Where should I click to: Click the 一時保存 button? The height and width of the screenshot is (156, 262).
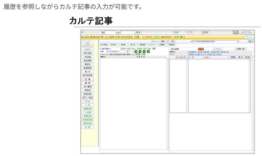tap(233, 57)
